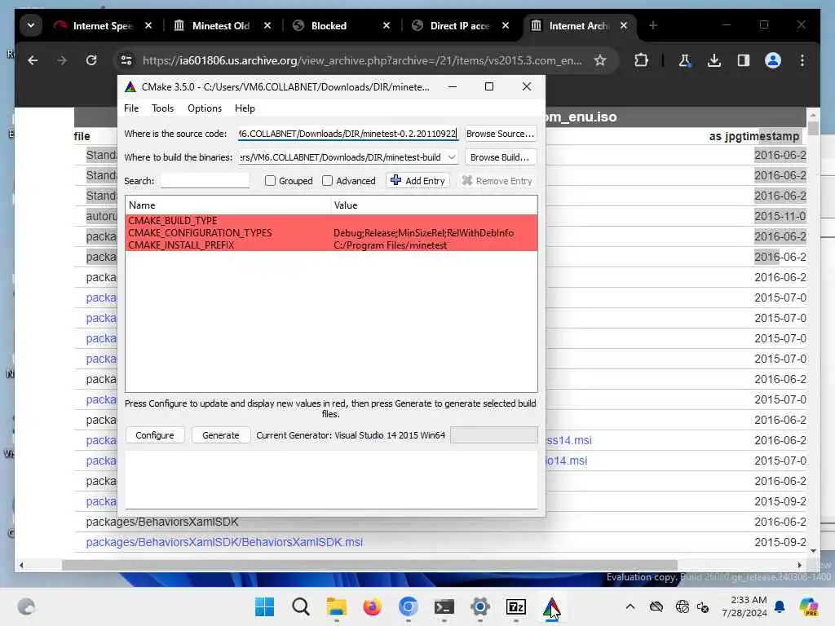Click the Remove Entry button
This screenshot has height=626, width=835.
(497, 180)
